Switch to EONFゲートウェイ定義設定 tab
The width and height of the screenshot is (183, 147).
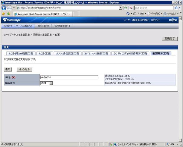(18, 26)
